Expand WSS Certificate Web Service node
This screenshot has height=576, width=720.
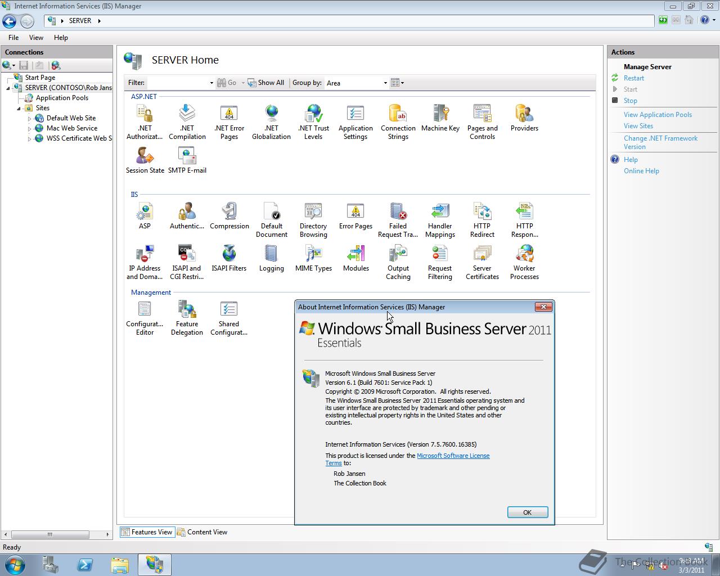[29, 138]
